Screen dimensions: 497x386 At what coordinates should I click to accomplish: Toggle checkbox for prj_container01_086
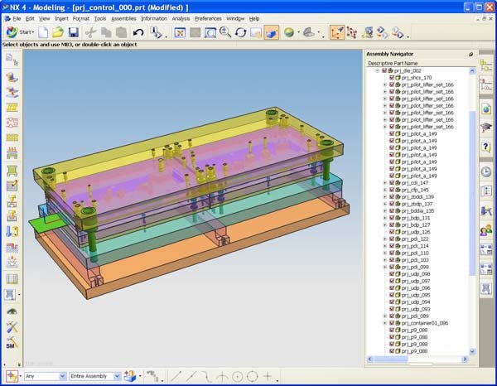tap(390, 323)
